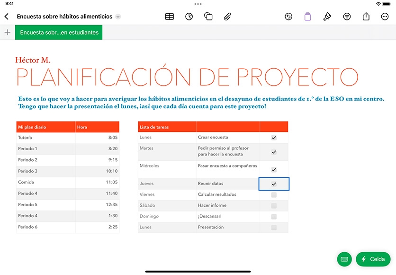The width and height of the screenshot is (396, 275).
Task: Select the Presentación task cell
Action: pos(228,227)
